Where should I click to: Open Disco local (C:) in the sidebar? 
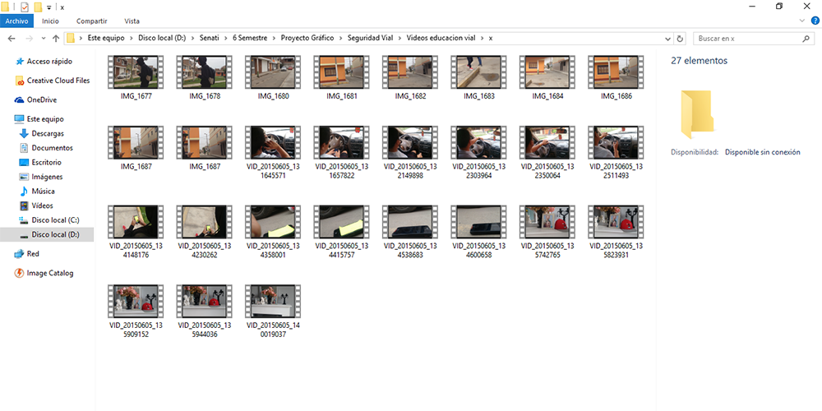(49, 220)
